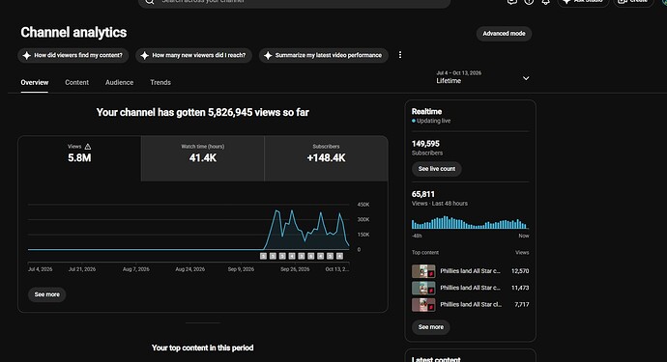This screenshot has width=667, height=362.
Task: Click the video title next to 7,717 views
Action: [471, 305]
